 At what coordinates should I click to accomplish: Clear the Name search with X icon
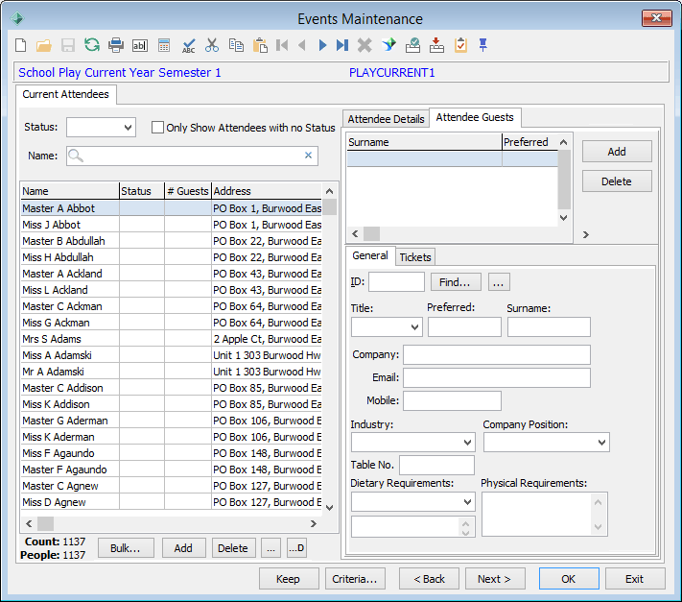308,156
